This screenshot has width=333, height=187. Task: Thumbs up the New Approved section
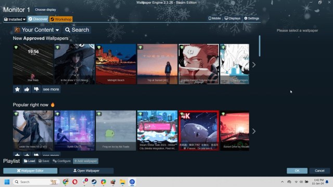27,89
